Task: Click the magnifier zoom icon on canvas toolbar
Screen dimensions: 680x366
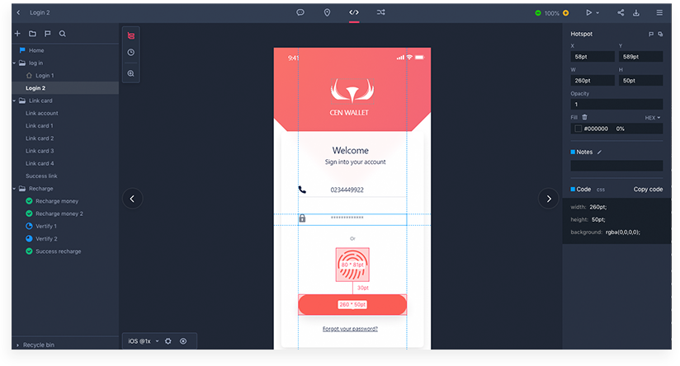Action: click(131, 73)
